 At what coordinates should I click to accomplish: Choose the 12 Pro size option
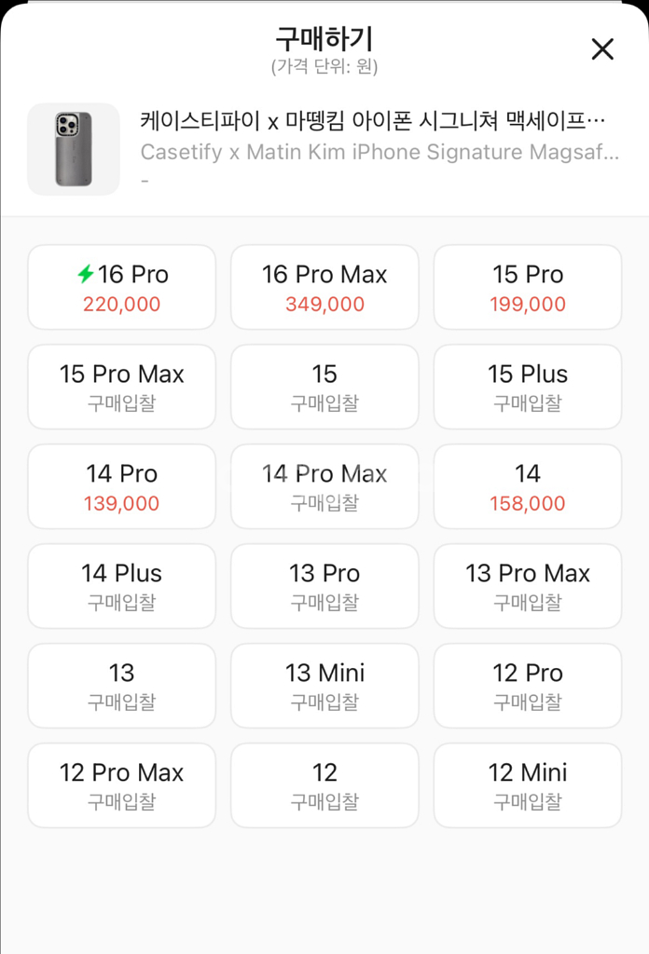pyautogui.click(x=528, y=687)
